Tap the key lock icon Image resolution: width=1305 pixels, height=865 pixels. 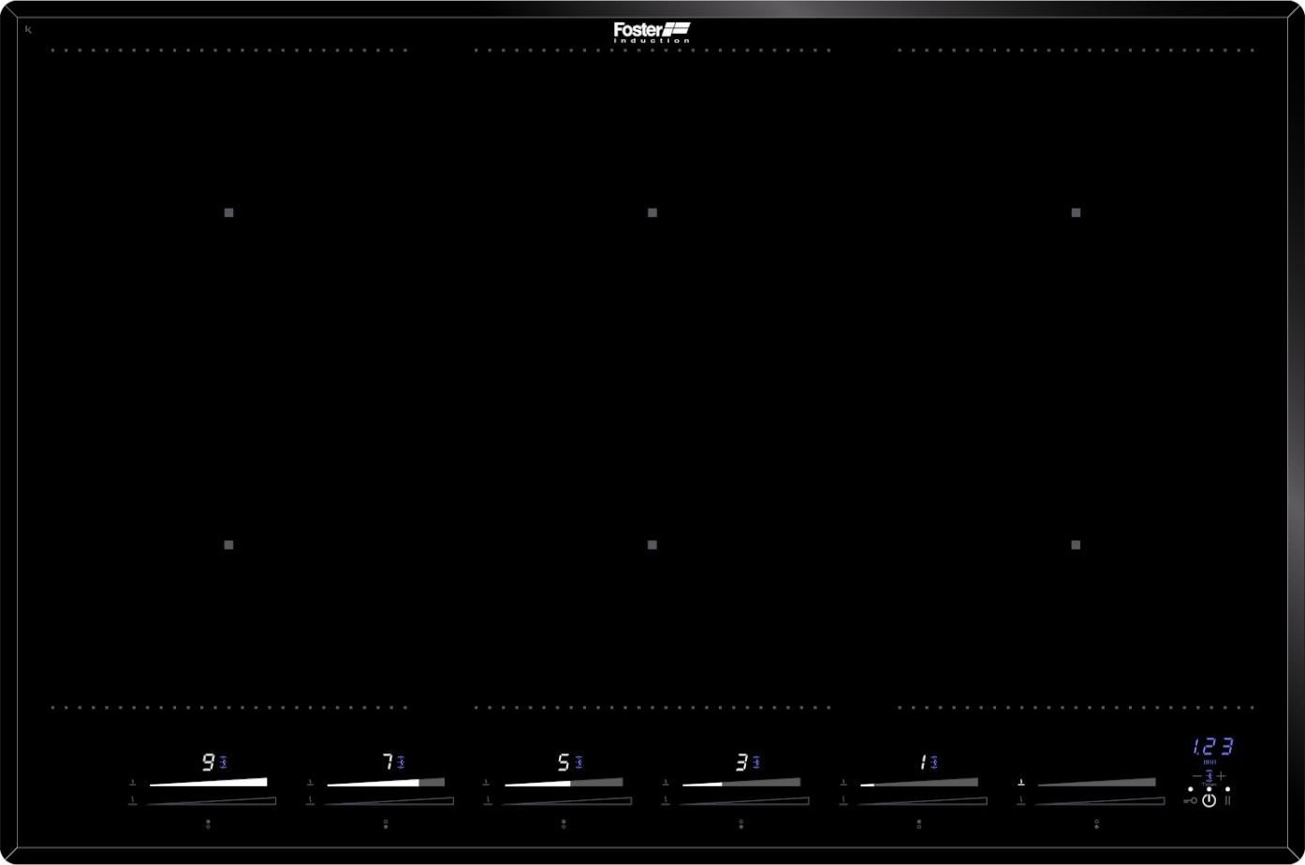1189,800
